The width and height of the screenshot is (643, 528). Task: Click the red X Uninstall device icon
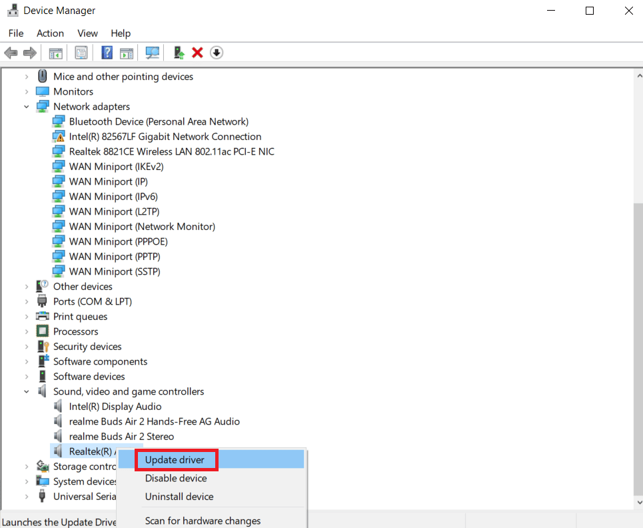point(198,53)
